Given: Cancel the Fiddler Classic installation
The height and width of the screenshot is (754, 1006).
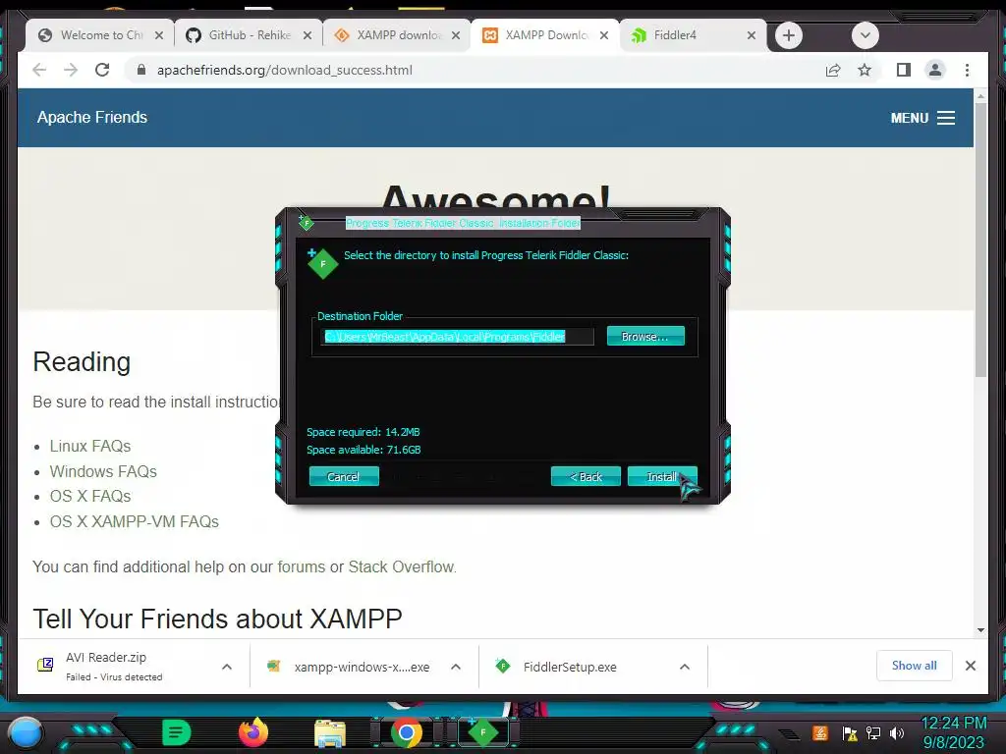Looking at the screenshot, I should [344, 476].
